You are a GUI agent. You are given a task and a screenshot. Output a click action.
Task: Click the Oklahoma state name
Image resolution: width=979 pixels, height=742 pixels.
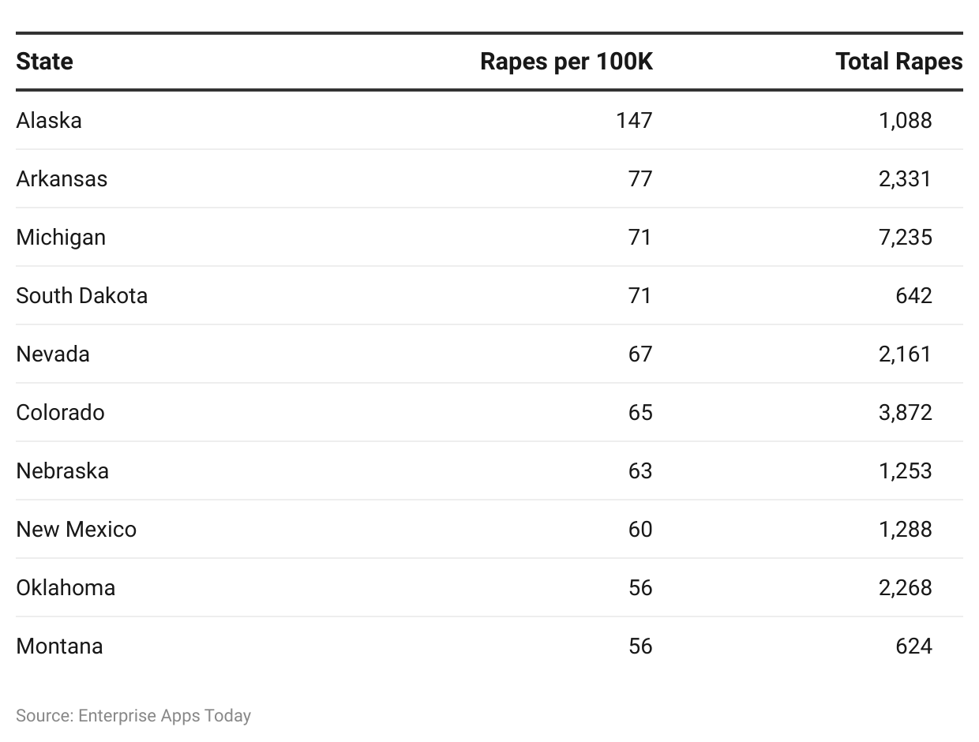point(66,587)
